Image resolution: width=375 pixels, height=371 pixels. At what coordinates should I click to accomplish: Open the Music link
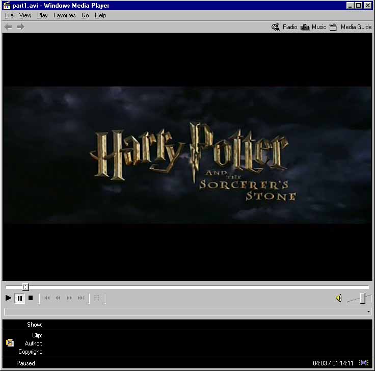[x=319, y=27]
